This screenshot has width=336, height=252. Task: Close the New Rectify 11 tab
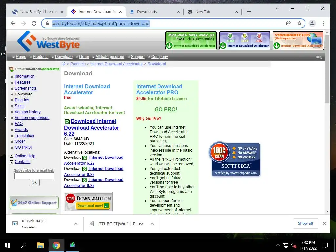62,12
